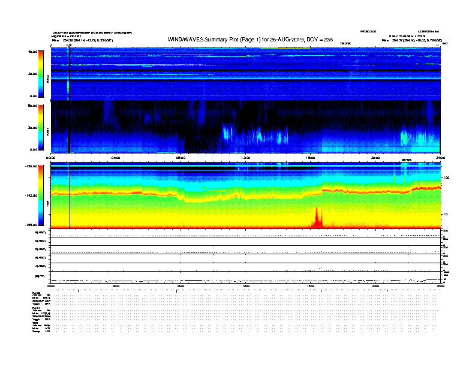Click the TNR color scale bar
475x367 pixels.
pos(41,195)
